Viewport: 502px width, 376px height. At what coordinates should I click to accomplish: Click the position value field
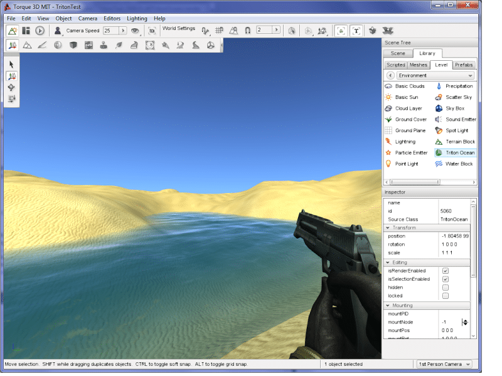[454, 236]
